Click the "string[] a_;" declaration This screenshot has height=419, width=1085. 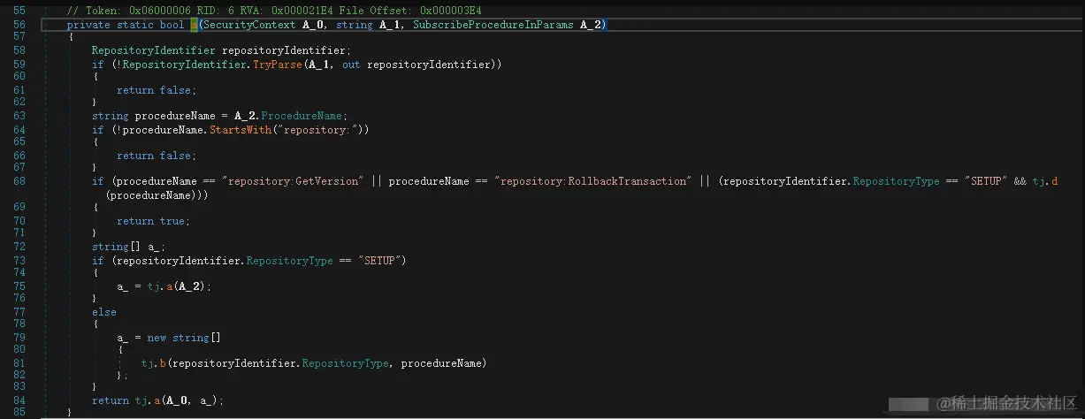point(129,247)
